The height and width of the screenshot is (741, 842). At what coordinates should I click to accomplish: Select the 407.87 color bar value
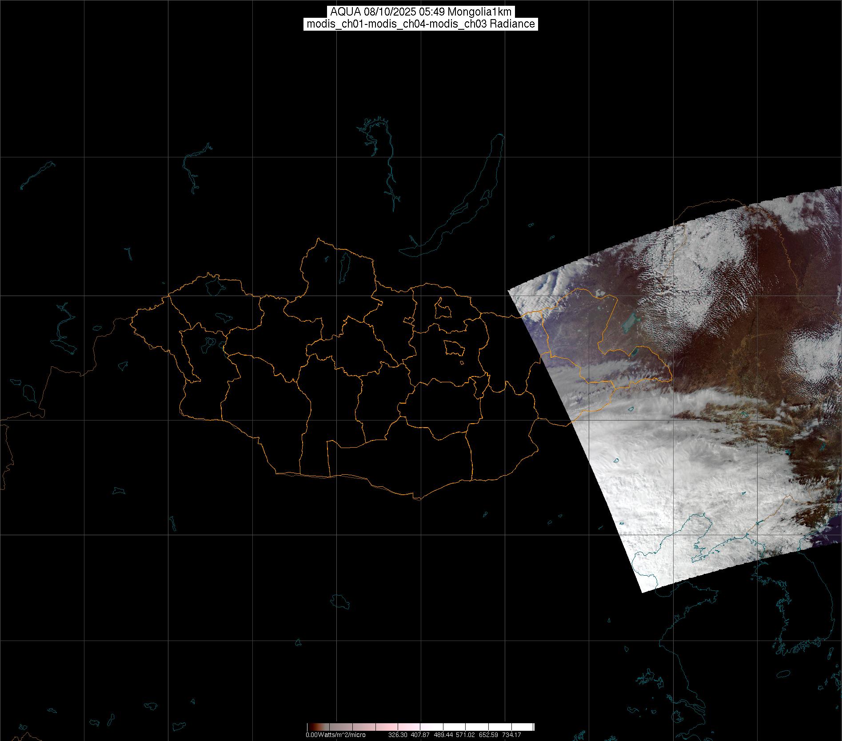tap(420, 735)
